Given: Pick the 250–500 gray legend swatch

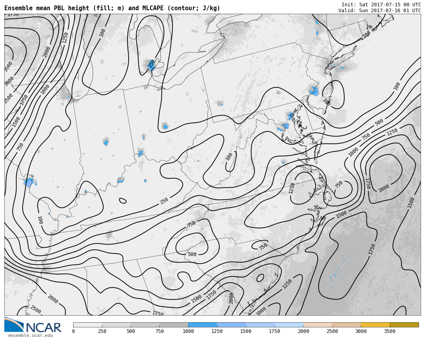Looking at the screenshot, I should point(116,325).
